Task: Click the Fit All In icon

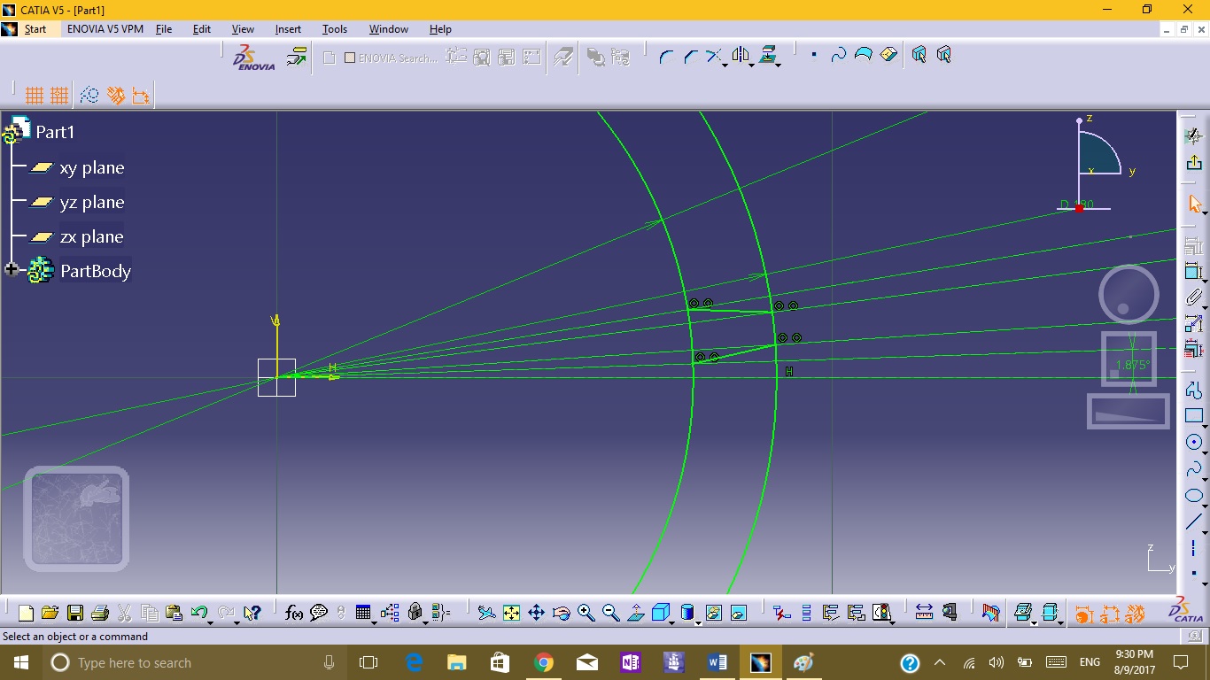Action: point(511,613)
